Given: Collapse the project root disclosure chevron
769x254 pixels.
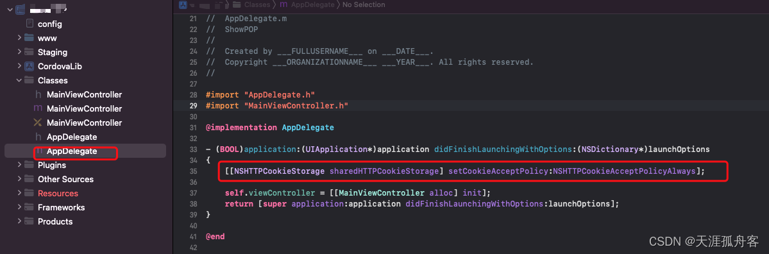Looking at the screenshot, I should [10, 10].
